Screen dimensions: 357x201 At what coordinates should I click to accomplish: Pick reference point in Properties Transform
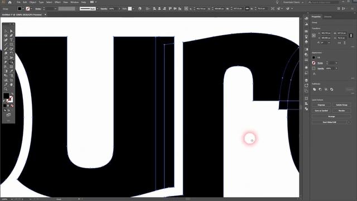(314, 36)
